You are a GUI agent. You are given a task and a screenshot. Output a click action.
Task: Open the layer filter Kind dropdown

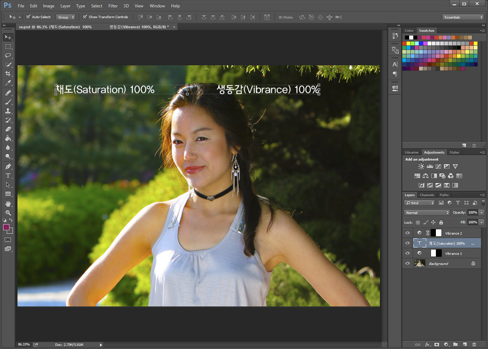[x=419, y=203]
